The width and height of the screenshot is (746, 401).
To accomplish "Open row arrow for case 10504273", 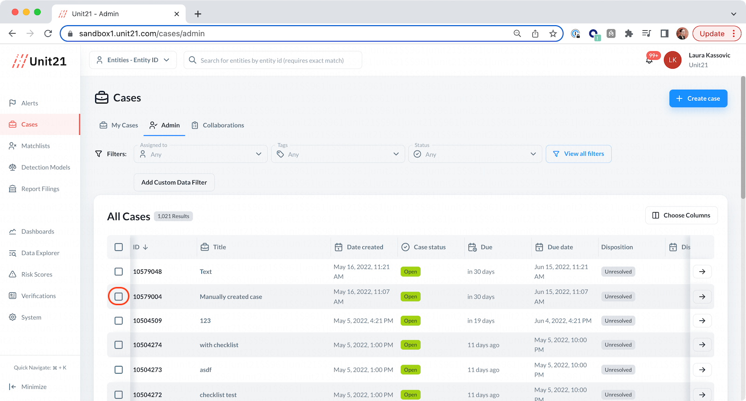I will point(702,370).
